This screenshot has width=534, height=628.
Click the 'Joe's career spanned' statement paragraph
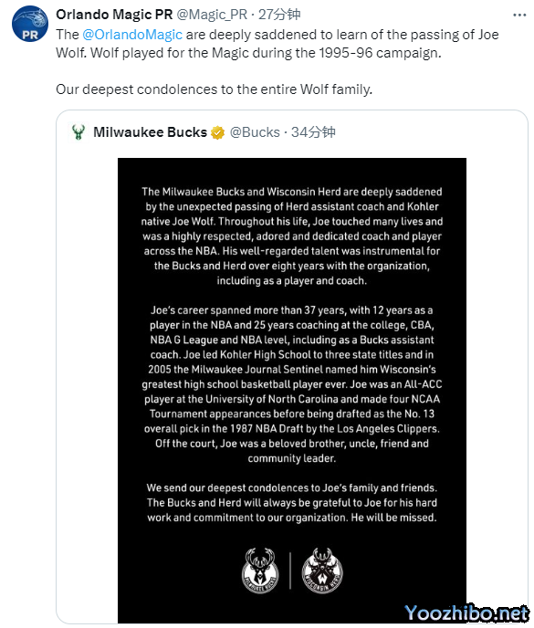pos(291,384)
